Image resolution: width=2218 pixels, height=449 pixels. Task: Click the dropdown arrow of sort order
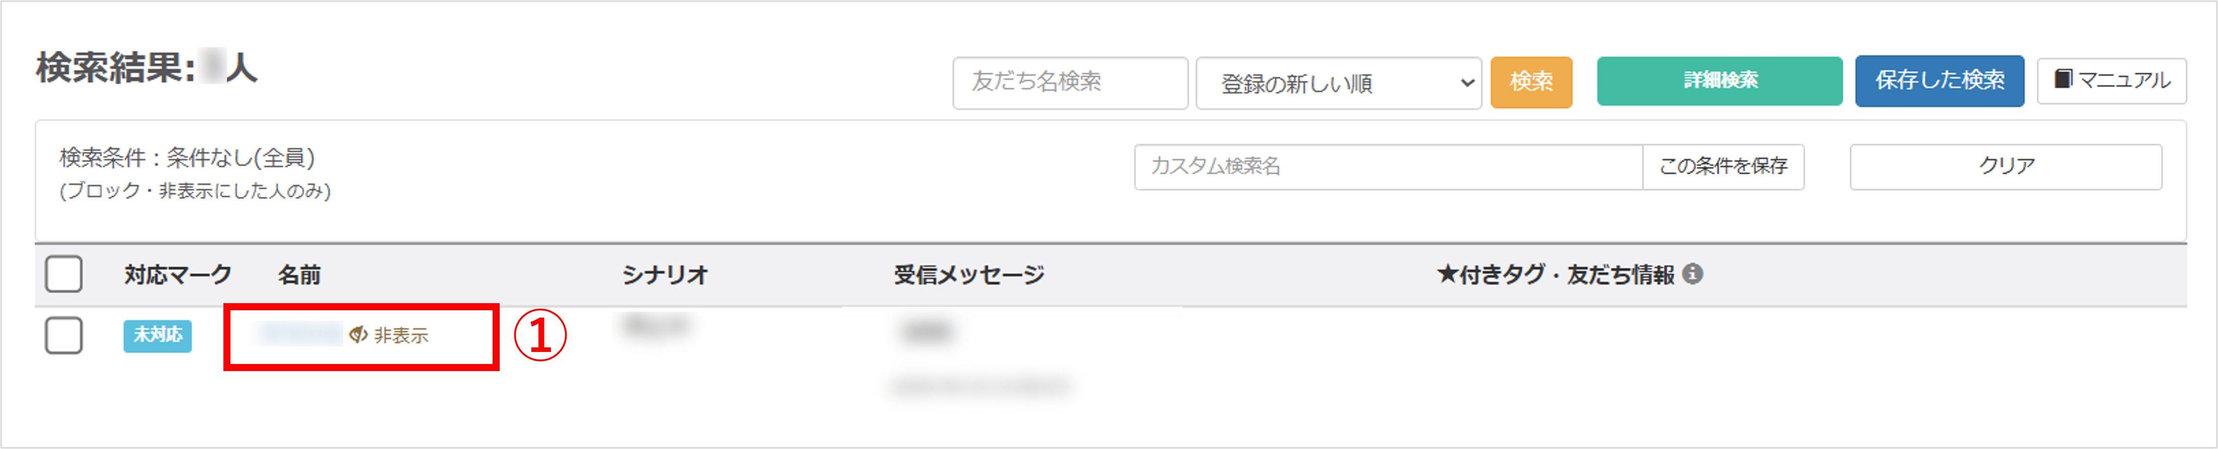tap(1467, 83)
